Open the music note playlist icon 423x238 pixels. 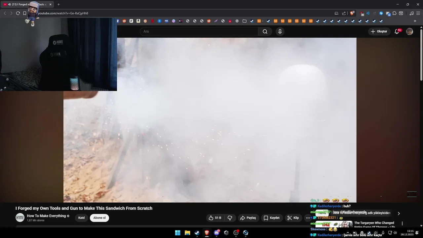(x=411, y=13)
